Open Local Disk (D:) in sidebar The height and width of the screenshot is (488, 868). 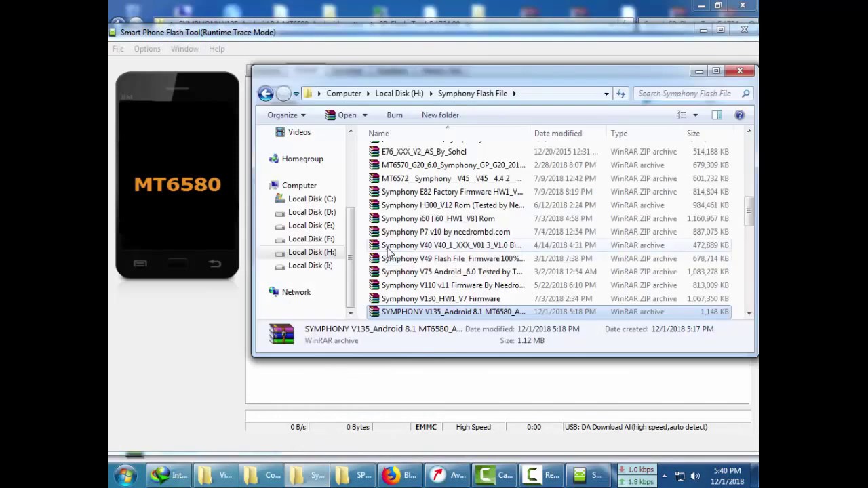312,212
